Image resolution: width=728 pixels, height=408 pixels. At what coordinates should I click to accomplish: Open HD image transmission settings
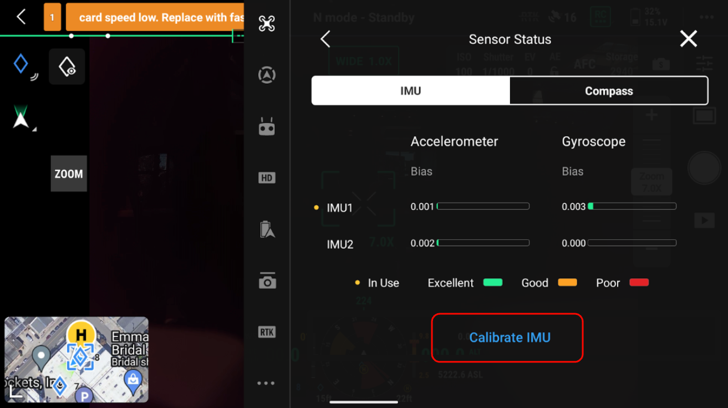267,178
